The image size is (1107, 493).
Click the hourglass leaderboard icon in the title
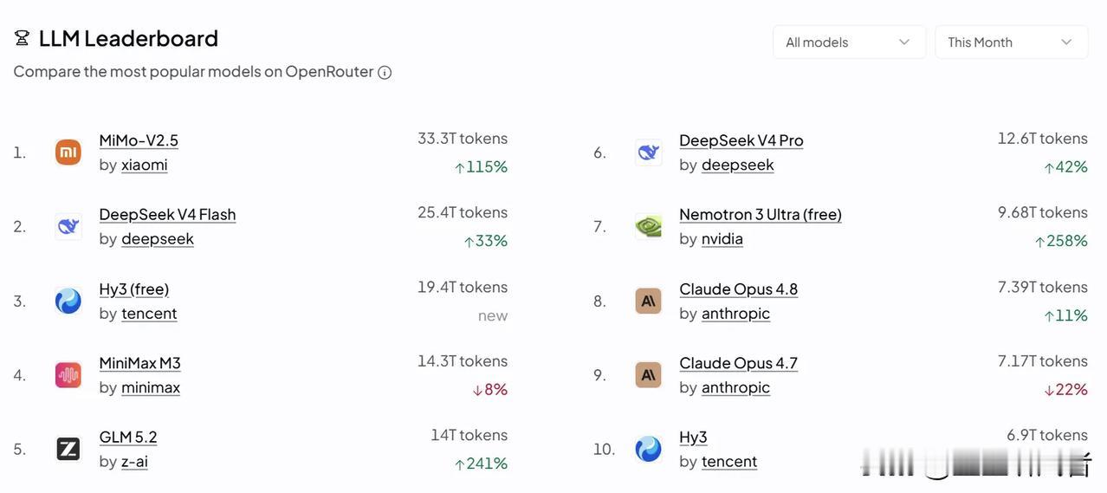(x=22, y=38)
